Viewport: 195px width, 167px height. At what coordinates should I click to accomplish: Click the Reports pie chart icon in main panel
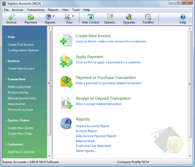point(66,123)
